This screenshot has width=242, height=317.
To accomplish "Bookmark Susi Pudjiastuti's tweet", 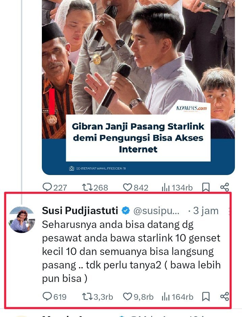I will pos(206,296).
